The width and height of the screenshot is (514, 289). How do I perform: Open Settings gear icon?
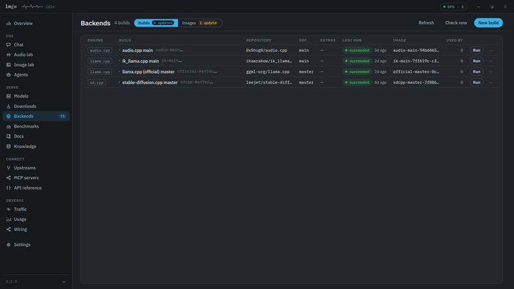[x=8, y=245]
